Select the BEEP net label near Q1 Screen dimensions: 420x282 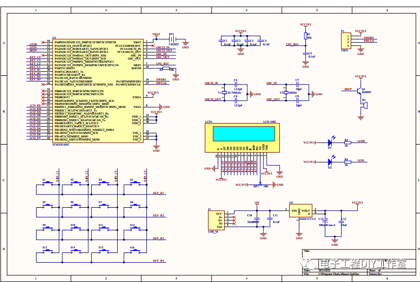(348, 89)
